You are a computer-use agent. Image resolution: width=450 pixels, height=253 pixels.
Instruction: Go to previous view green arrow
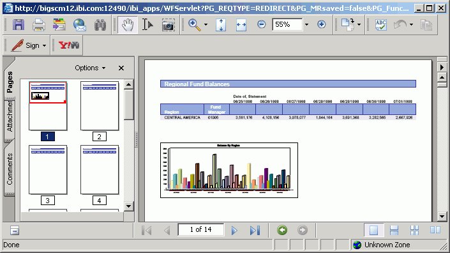[x=282, y=230]
